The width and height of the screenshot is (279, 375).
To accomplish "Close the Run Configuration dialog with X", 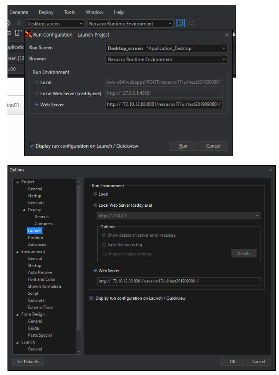I will point(227,35).
